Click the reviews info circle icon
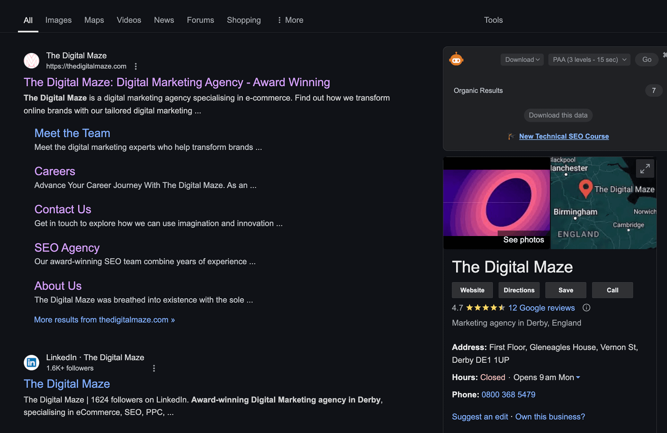This screenshot has width=667, height=433. (586, 308)
